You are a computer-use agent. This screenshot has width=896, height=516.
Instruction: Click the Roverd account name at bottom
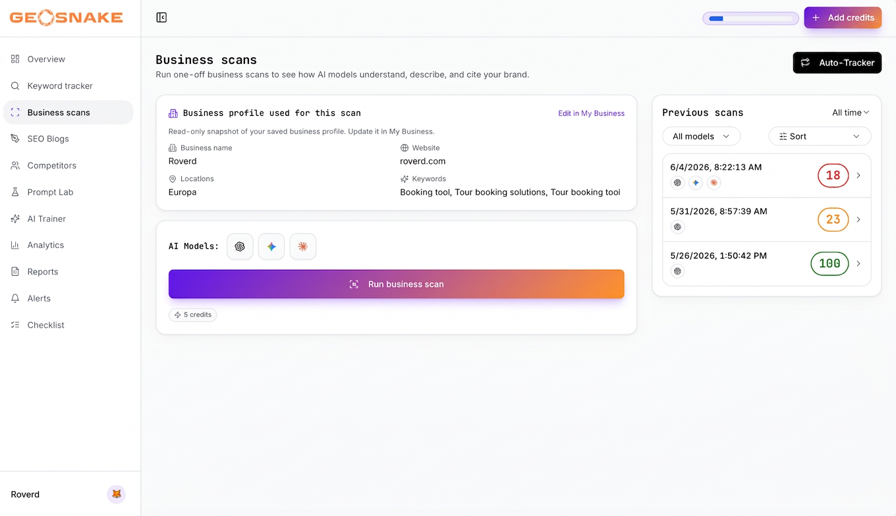pos(25,494)
